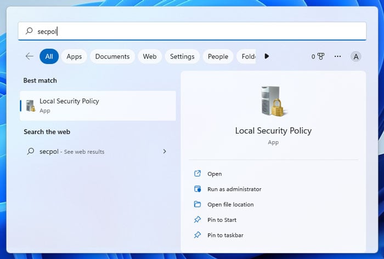Show more filters with the play arrow
Viewport: 384px width, 259px height.
[x=267, y=56]
